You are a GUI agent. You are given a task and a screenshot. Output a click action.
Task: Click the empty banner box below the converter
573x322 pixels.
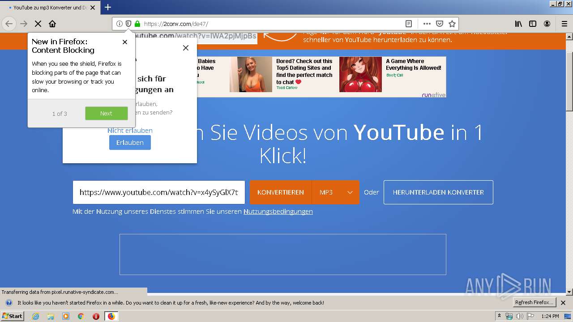click(x=283, y=254)
